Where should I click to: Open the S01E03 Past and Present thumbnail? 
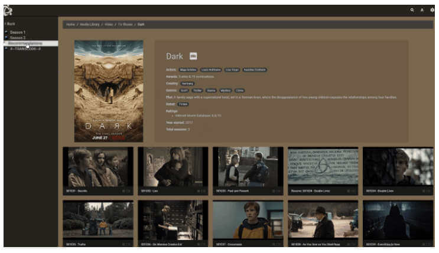pyautogui.click(x=248, y=167)
